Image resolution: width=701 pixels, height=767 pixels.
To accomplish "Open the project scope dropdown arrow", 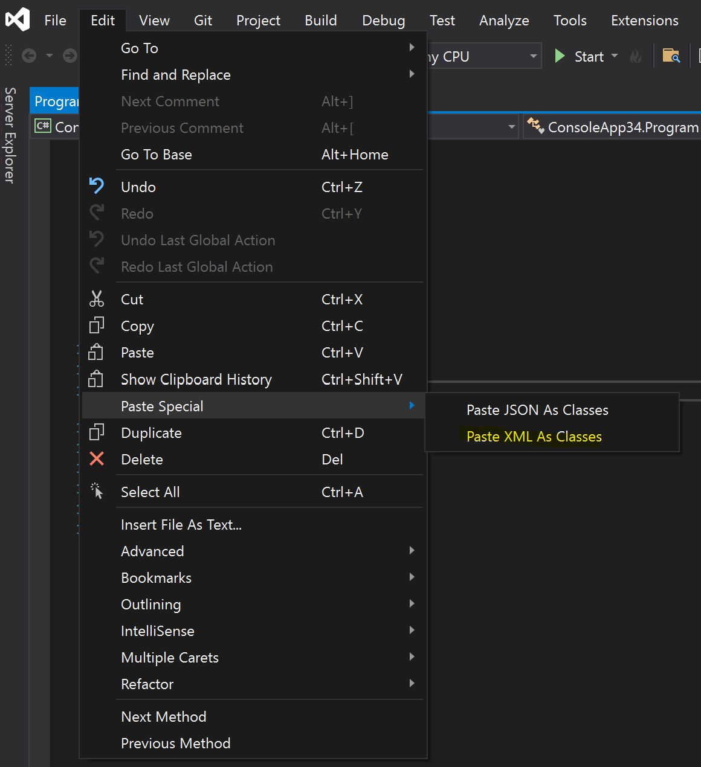I will (511, 127).
